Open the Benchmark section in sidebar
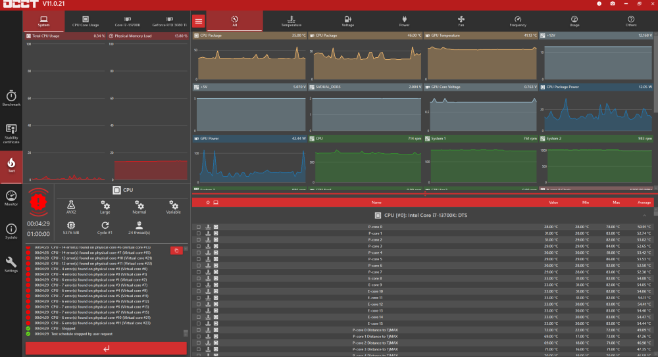Image resolution: width=658 pixels, height=357 pixels. pos(11,98)
